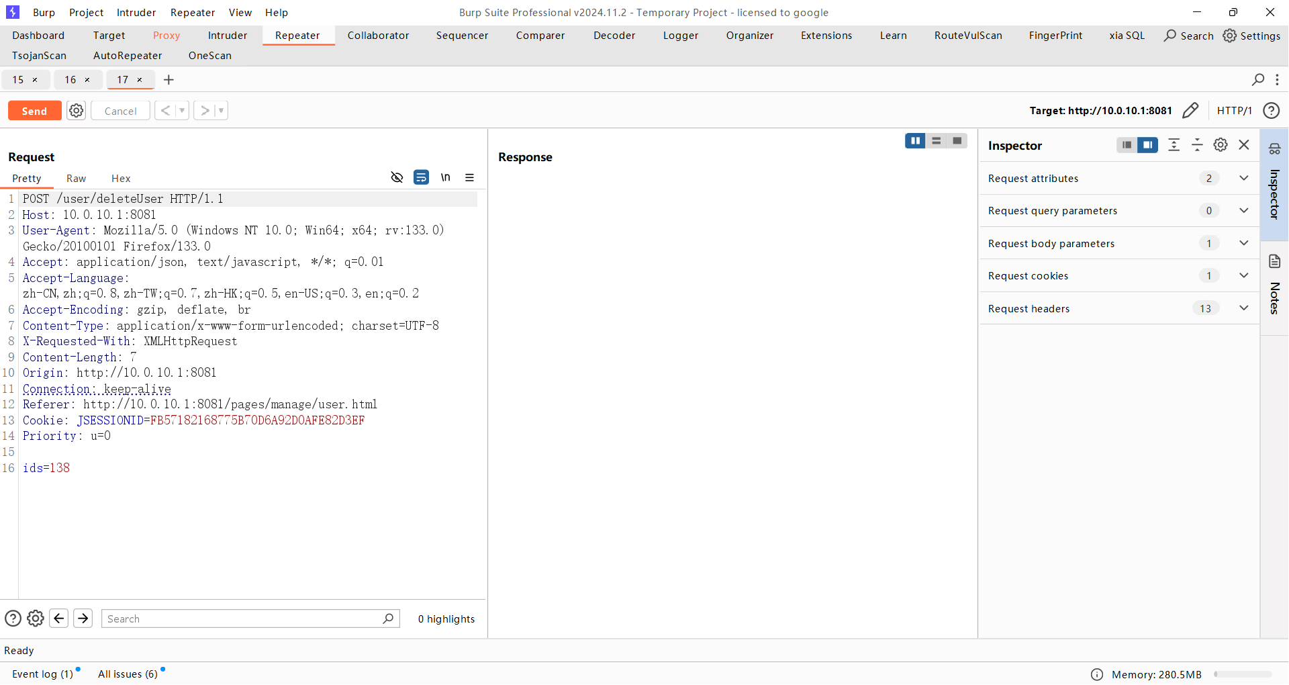Search across Repeater tabs magnifier icon
This screenshot has height=685, width=1289.
(1258, 79)
